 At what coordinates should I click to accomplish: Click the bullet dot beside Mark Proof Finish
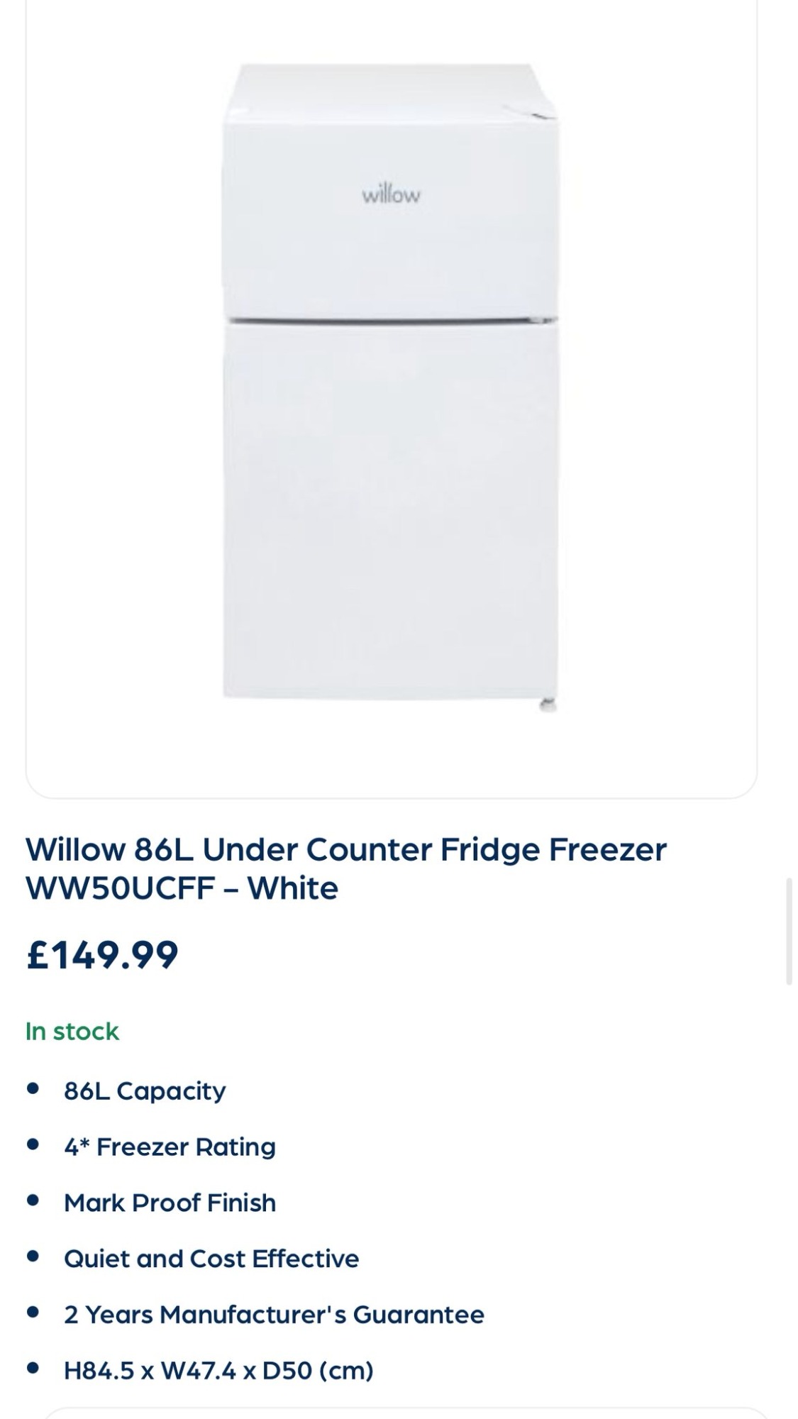pos(33,1201)
